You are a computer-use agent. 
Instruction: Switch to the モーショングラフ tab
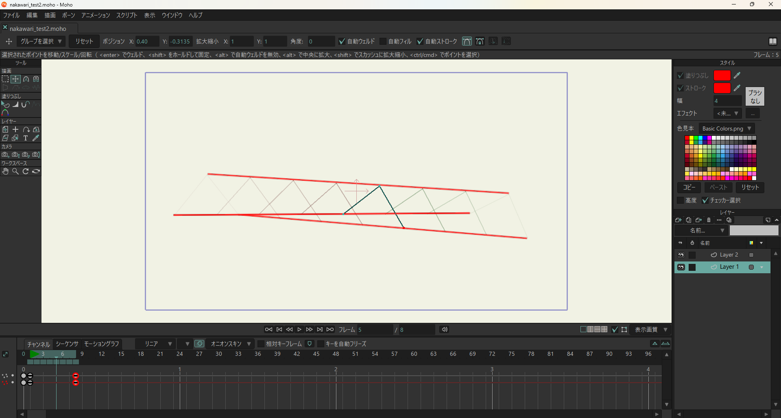(102, 344)
